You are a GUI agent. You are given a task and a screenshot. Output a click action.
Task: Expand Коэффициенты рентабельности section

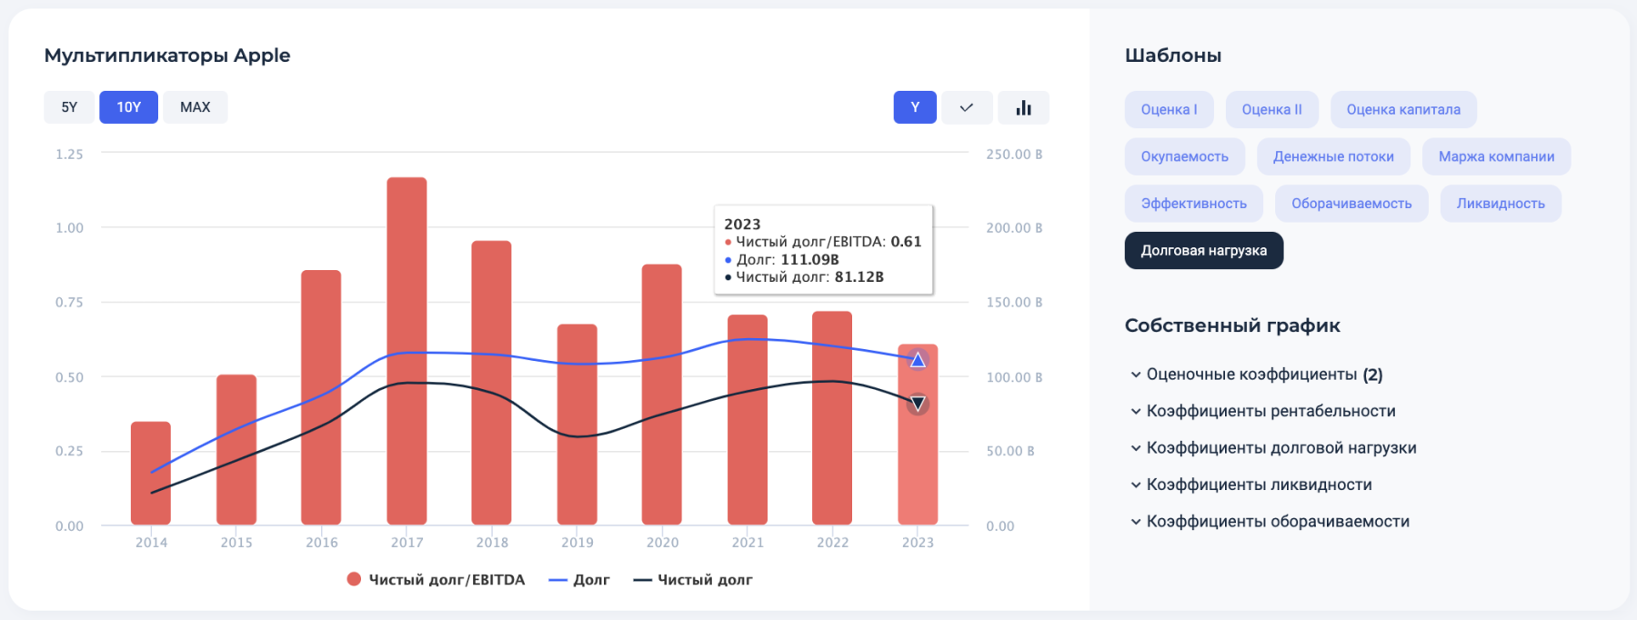click(1262, 411)
